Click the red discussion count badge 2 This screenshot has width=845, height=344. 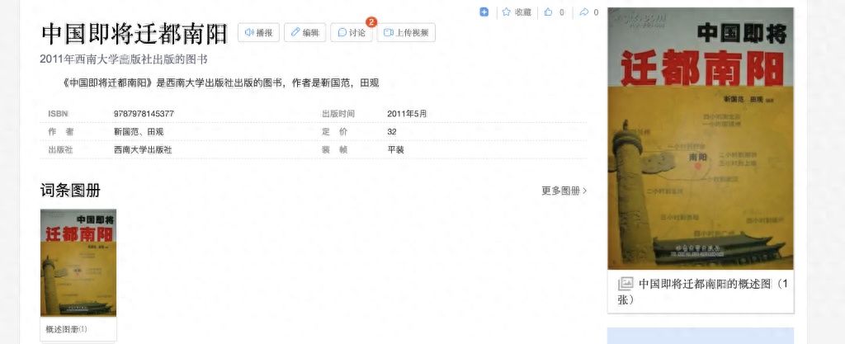[371, 22]
